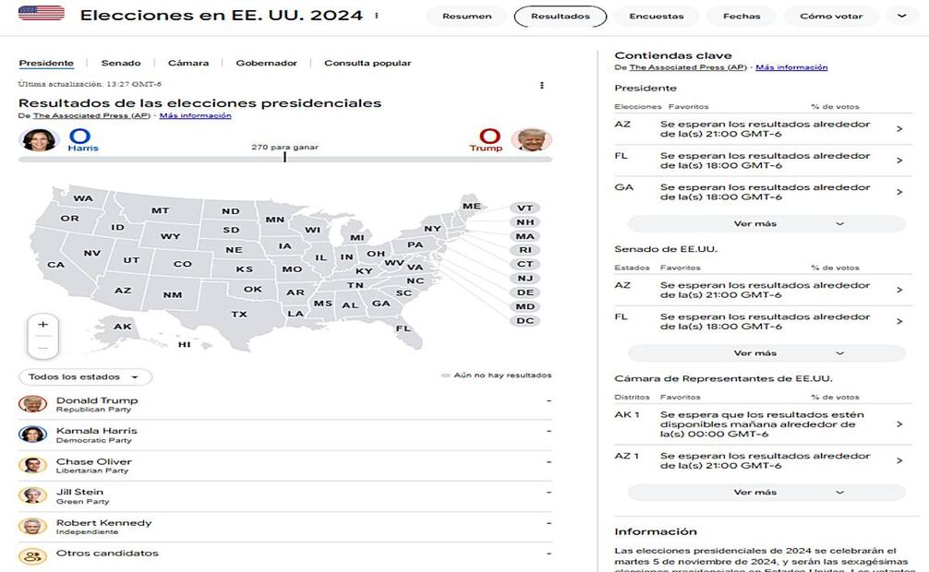The image size is (929, 572).
Task: Click the map zoom in plus button
Action: click(x=43, y=325)
